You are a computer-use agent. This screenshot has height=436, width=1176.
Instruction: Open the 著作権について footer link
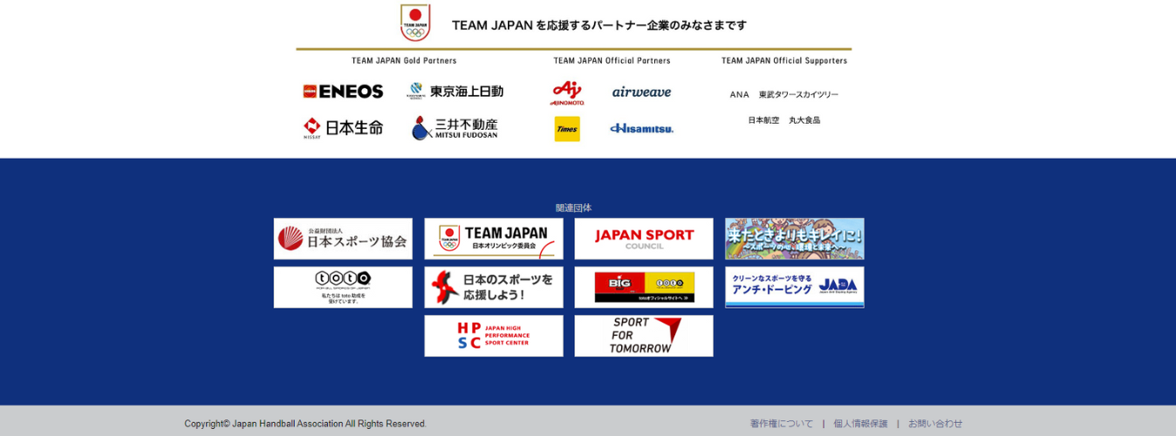tap(781, 424)
